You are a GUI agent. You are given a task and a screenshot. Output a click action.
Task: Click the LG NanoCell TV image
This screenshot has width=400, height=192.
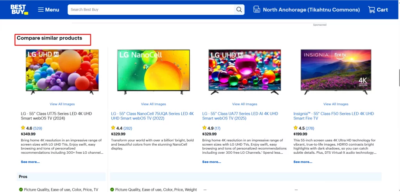click(x=153, y=72)
